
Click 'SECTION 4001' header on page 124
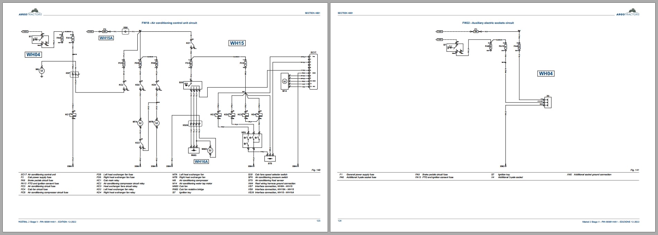(x=345, y=13)
